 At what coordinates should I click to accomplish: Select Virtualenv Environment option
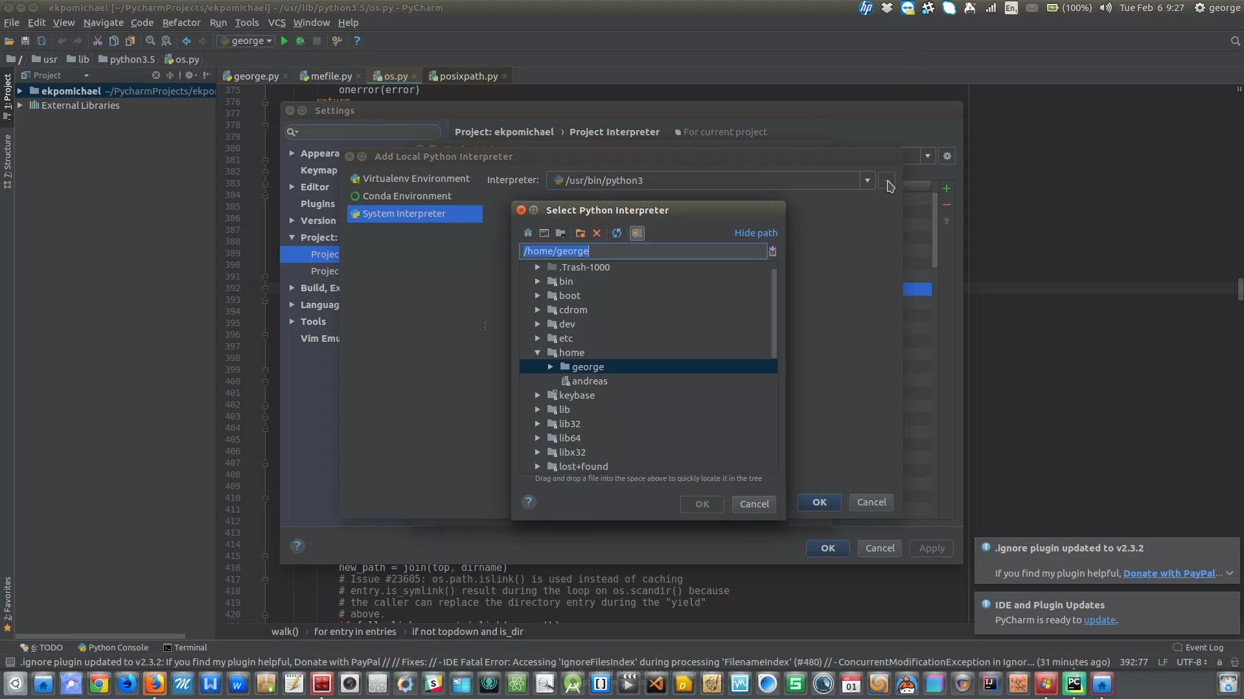[x=415, y=179]
